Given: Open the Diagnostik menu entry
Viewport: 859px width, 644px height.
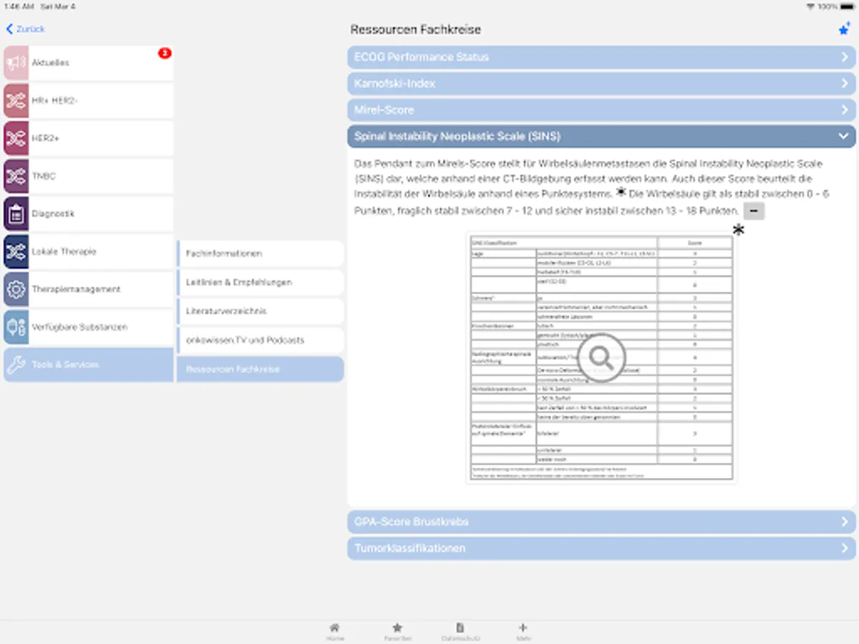Looking at the screenshot, I should (88, 214).
